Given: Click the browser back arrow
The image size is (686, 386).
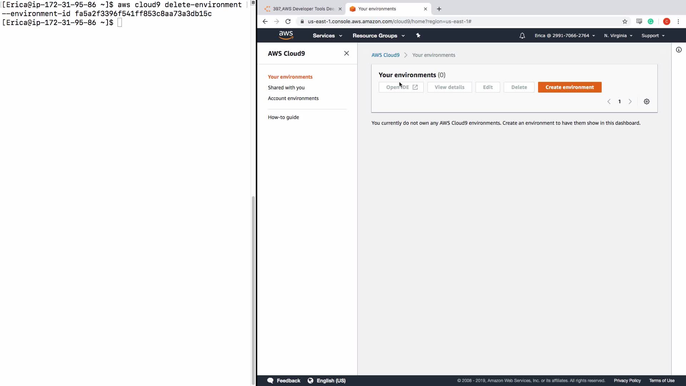Looking at the screenshot, I should click(x=265, y=21).
